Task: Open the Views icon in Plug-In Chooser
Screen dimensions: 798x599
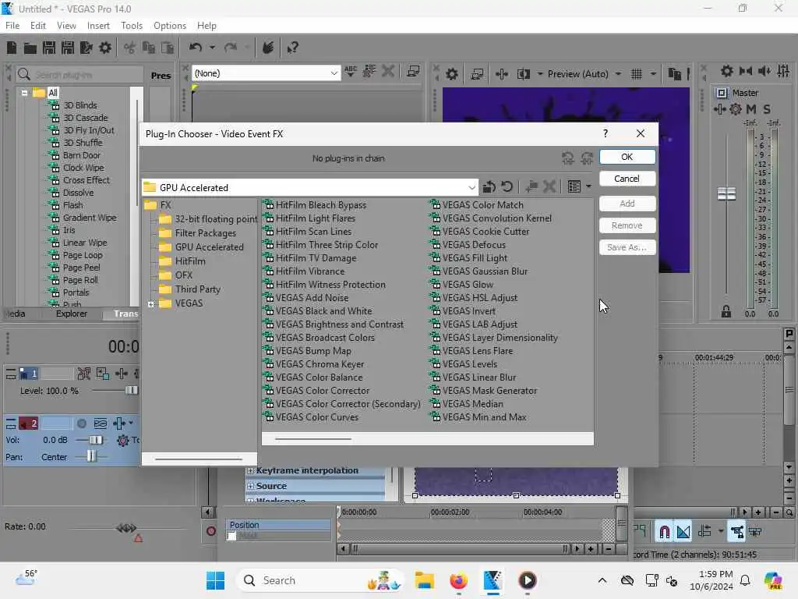Action: tap(574, 187)
